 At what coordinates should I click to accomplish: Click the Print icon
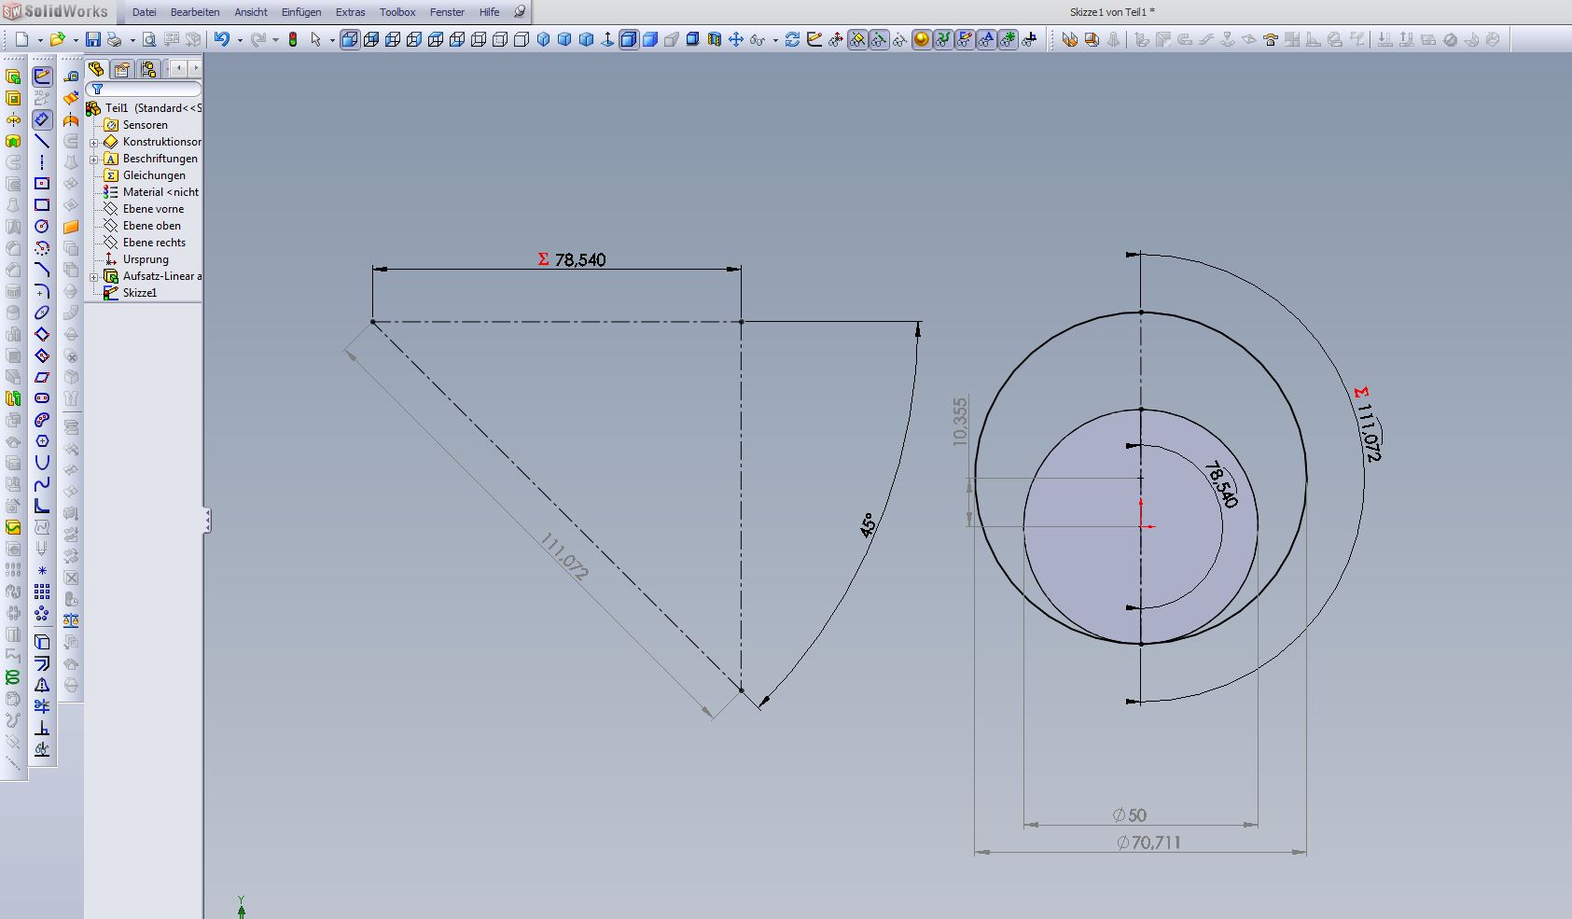click(115, 39)
